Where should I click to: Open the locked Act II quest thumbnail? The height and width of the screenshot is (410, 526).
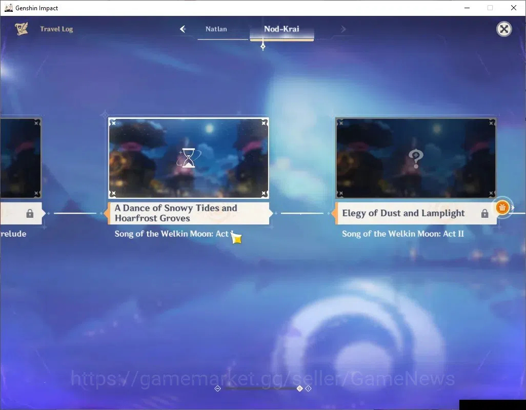click(416, 158)
